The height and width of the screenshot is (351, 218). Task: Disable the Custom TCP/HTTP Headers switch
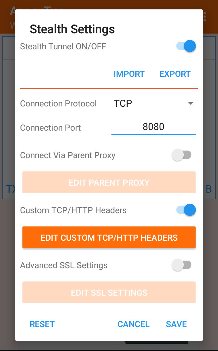186,210
